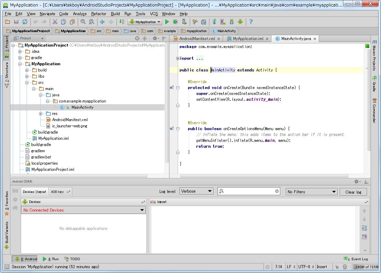
Task: Click the Save All floppy icon
Action: click(x=16, y=22)
